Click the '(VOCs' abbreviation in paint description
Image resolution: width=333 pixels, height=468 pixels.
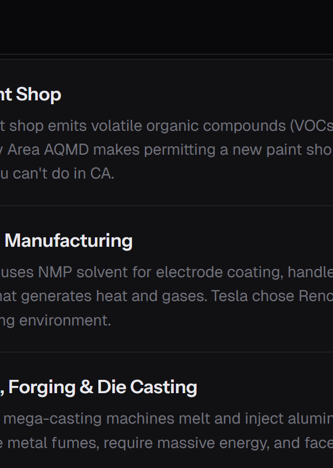click(311, 126)
